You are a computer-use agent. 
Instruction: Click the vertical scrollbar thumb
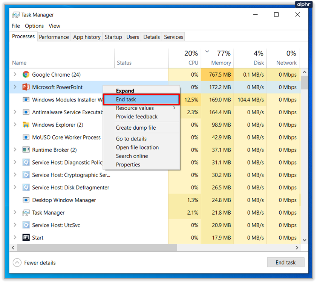305,82
